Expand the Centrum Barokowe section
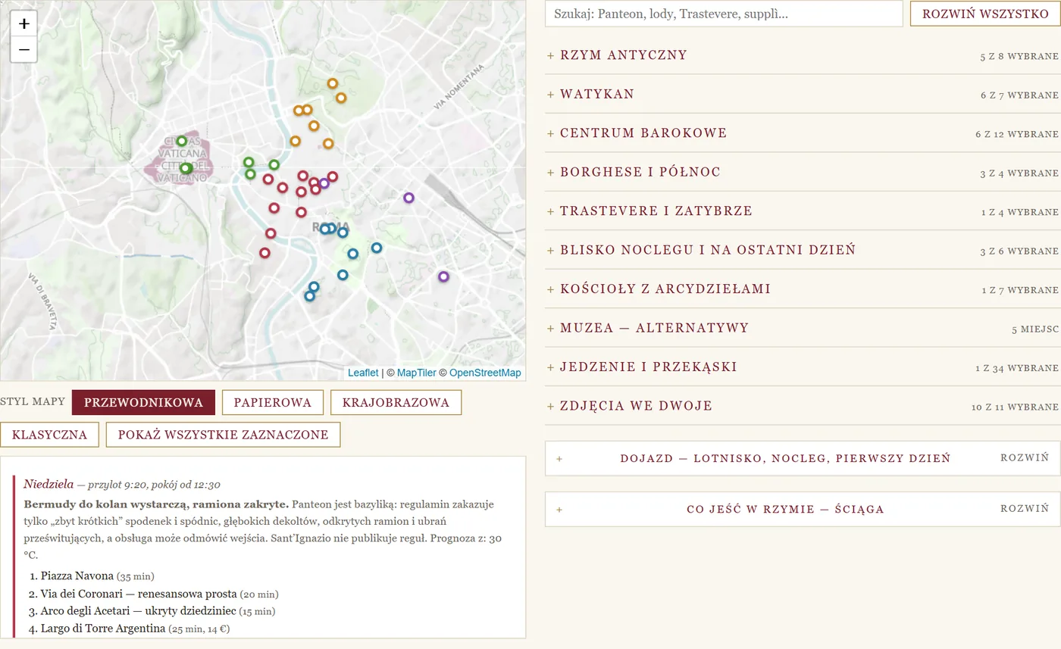Image resolution: width=1061 pixels, height=649 pixels. click(803, 133)
